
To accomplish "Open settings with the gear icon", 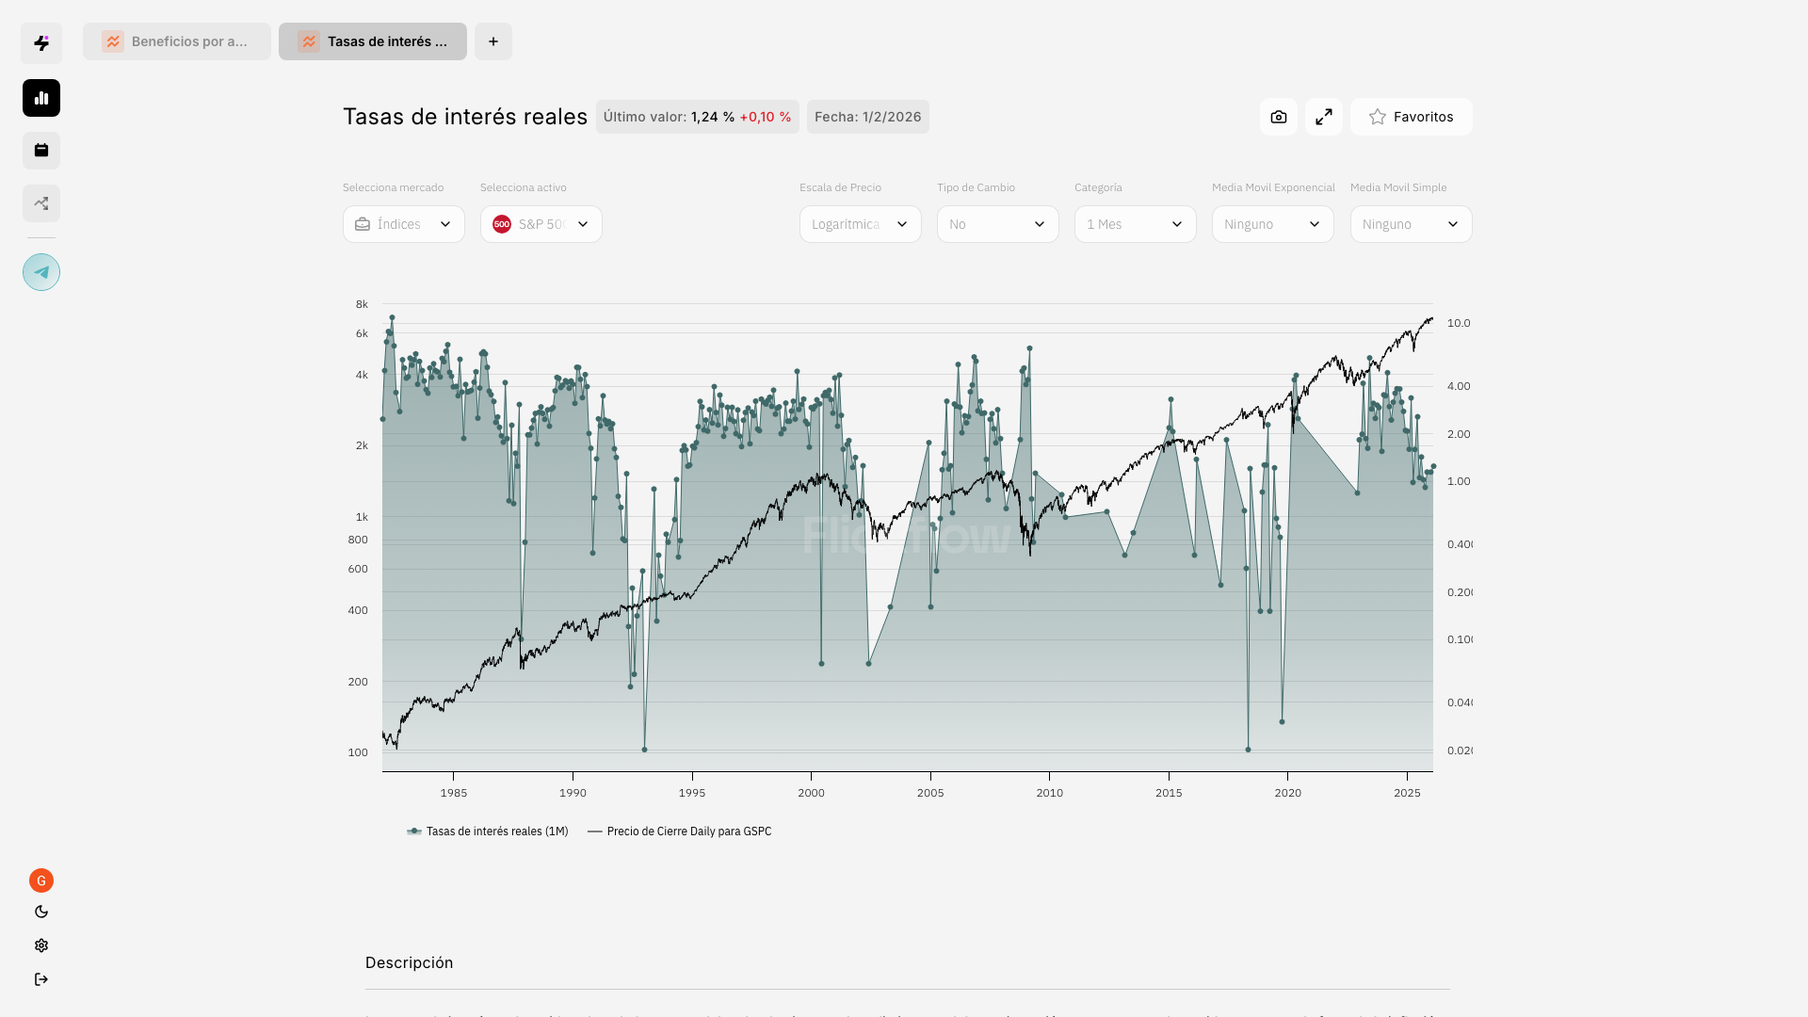I will coord(41,945).
